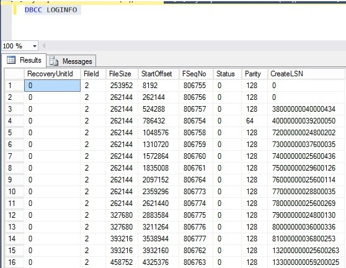Click the Messages document icon
Image resolution: width=346 pixels, height=268 pixels.
[x=54, y=61]
